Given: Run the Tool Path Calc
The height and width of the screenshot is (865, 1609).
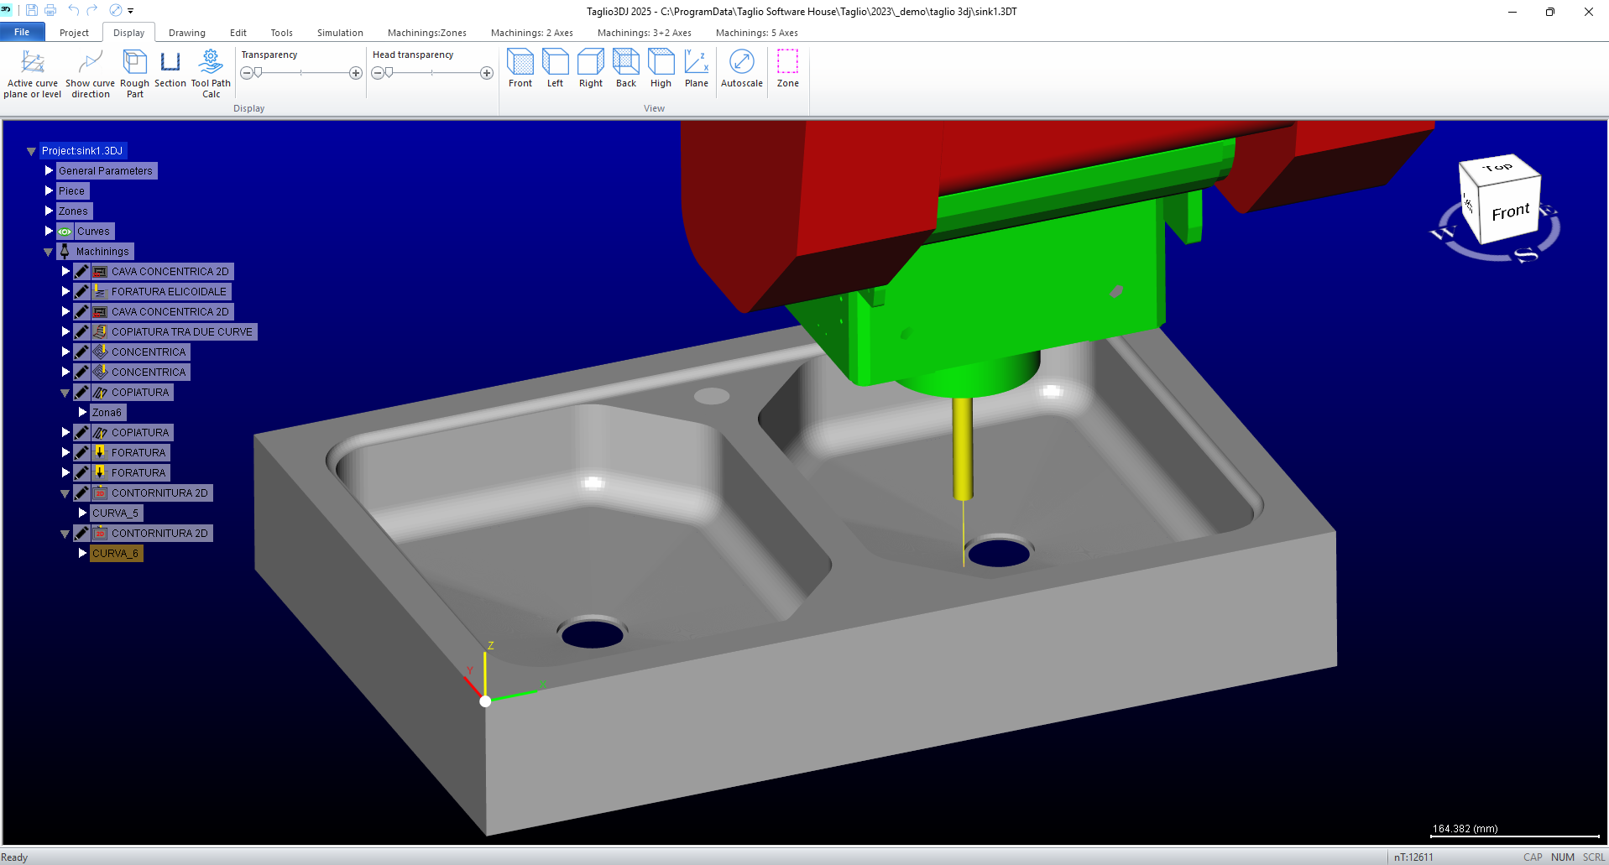Looking at the screenshot, I should pos(211,63).
